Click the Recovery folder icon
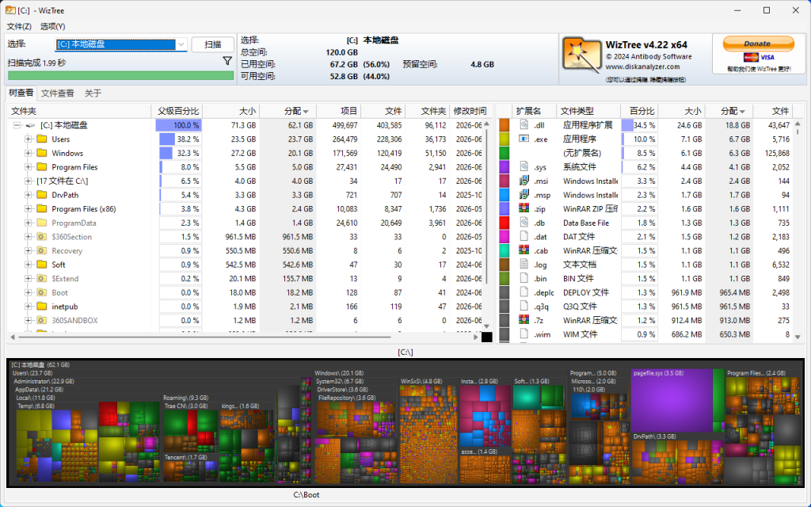The width and height of the screenshot is (811, 507). tap(42, 251)
